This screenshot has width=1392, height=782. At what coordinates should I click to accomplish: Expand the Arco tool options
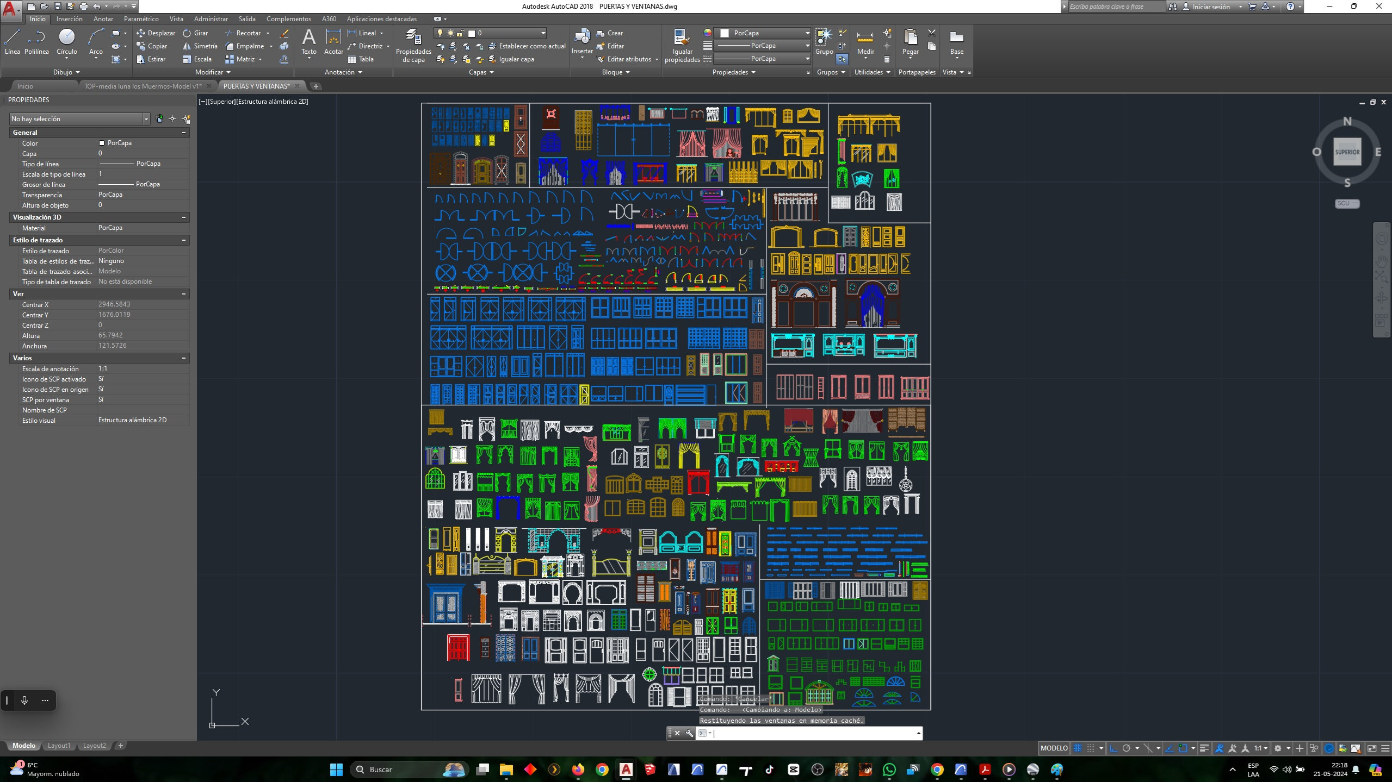[96, 58]
